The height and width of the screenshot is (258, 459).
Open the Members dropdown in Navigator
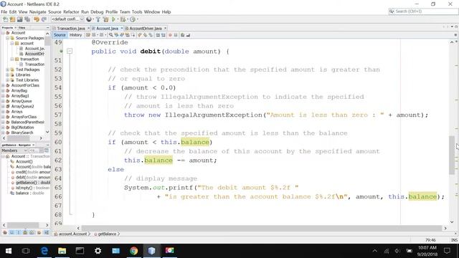click(14, 150)
